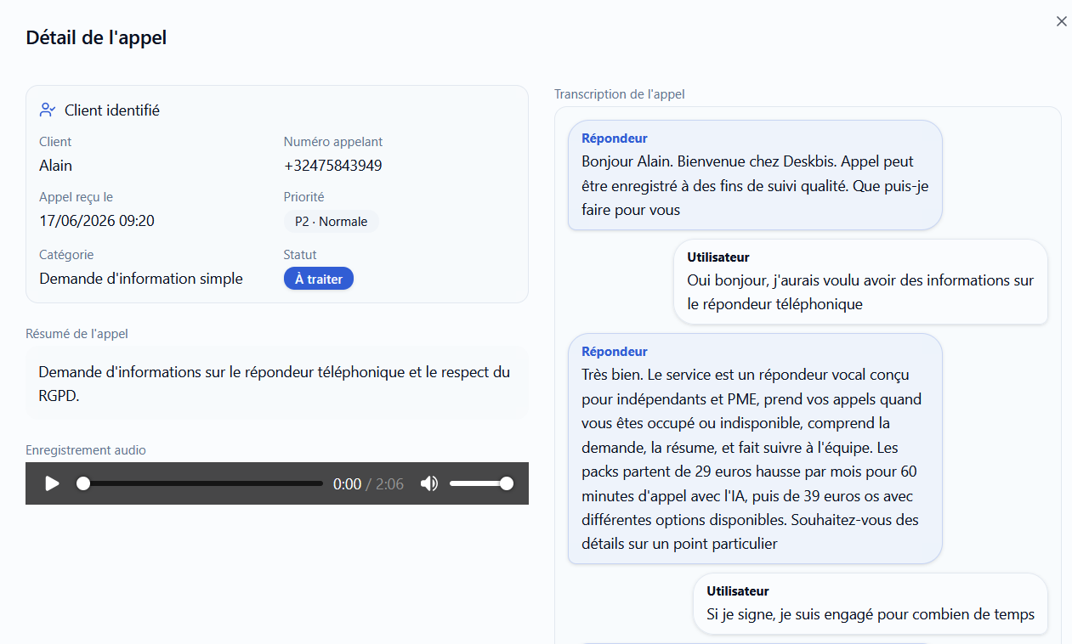Click the Client identifié heading
Image resolution: width=1072 pixels, height=644 pixels.
(112, 110)
